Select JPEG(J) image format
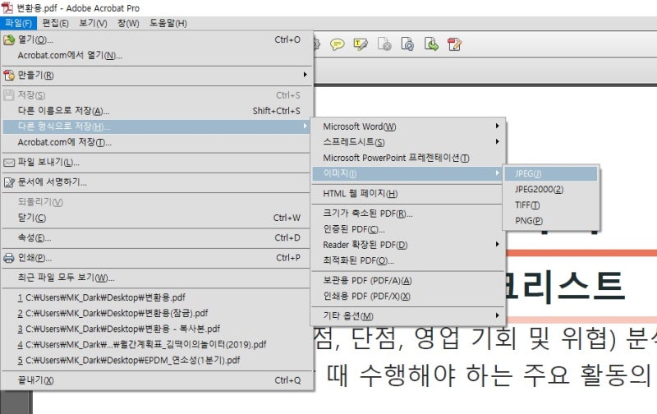 [551, 173]
